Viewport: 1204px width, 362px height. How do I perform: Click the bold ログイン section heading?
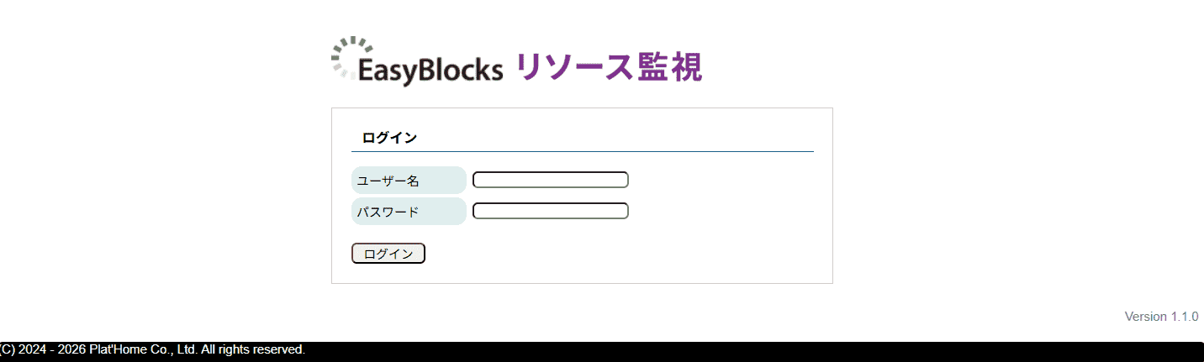pyautogui.click(x=389, y=138)
